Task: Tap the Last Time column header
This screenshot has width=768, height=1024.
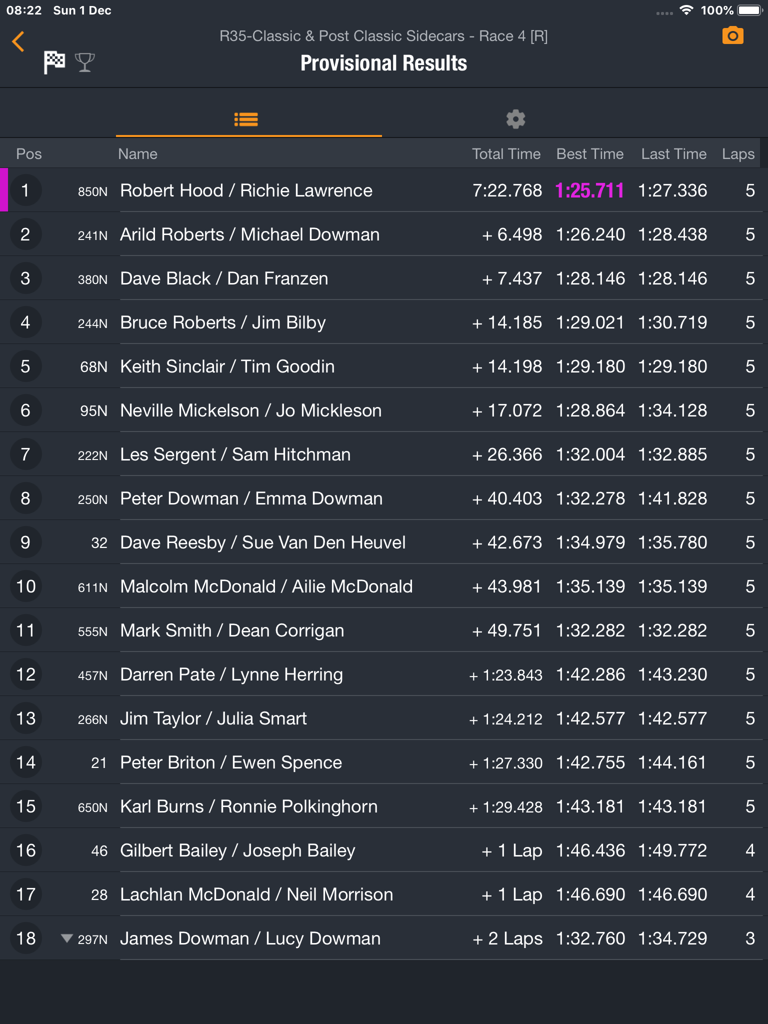Action: [673, 154]
